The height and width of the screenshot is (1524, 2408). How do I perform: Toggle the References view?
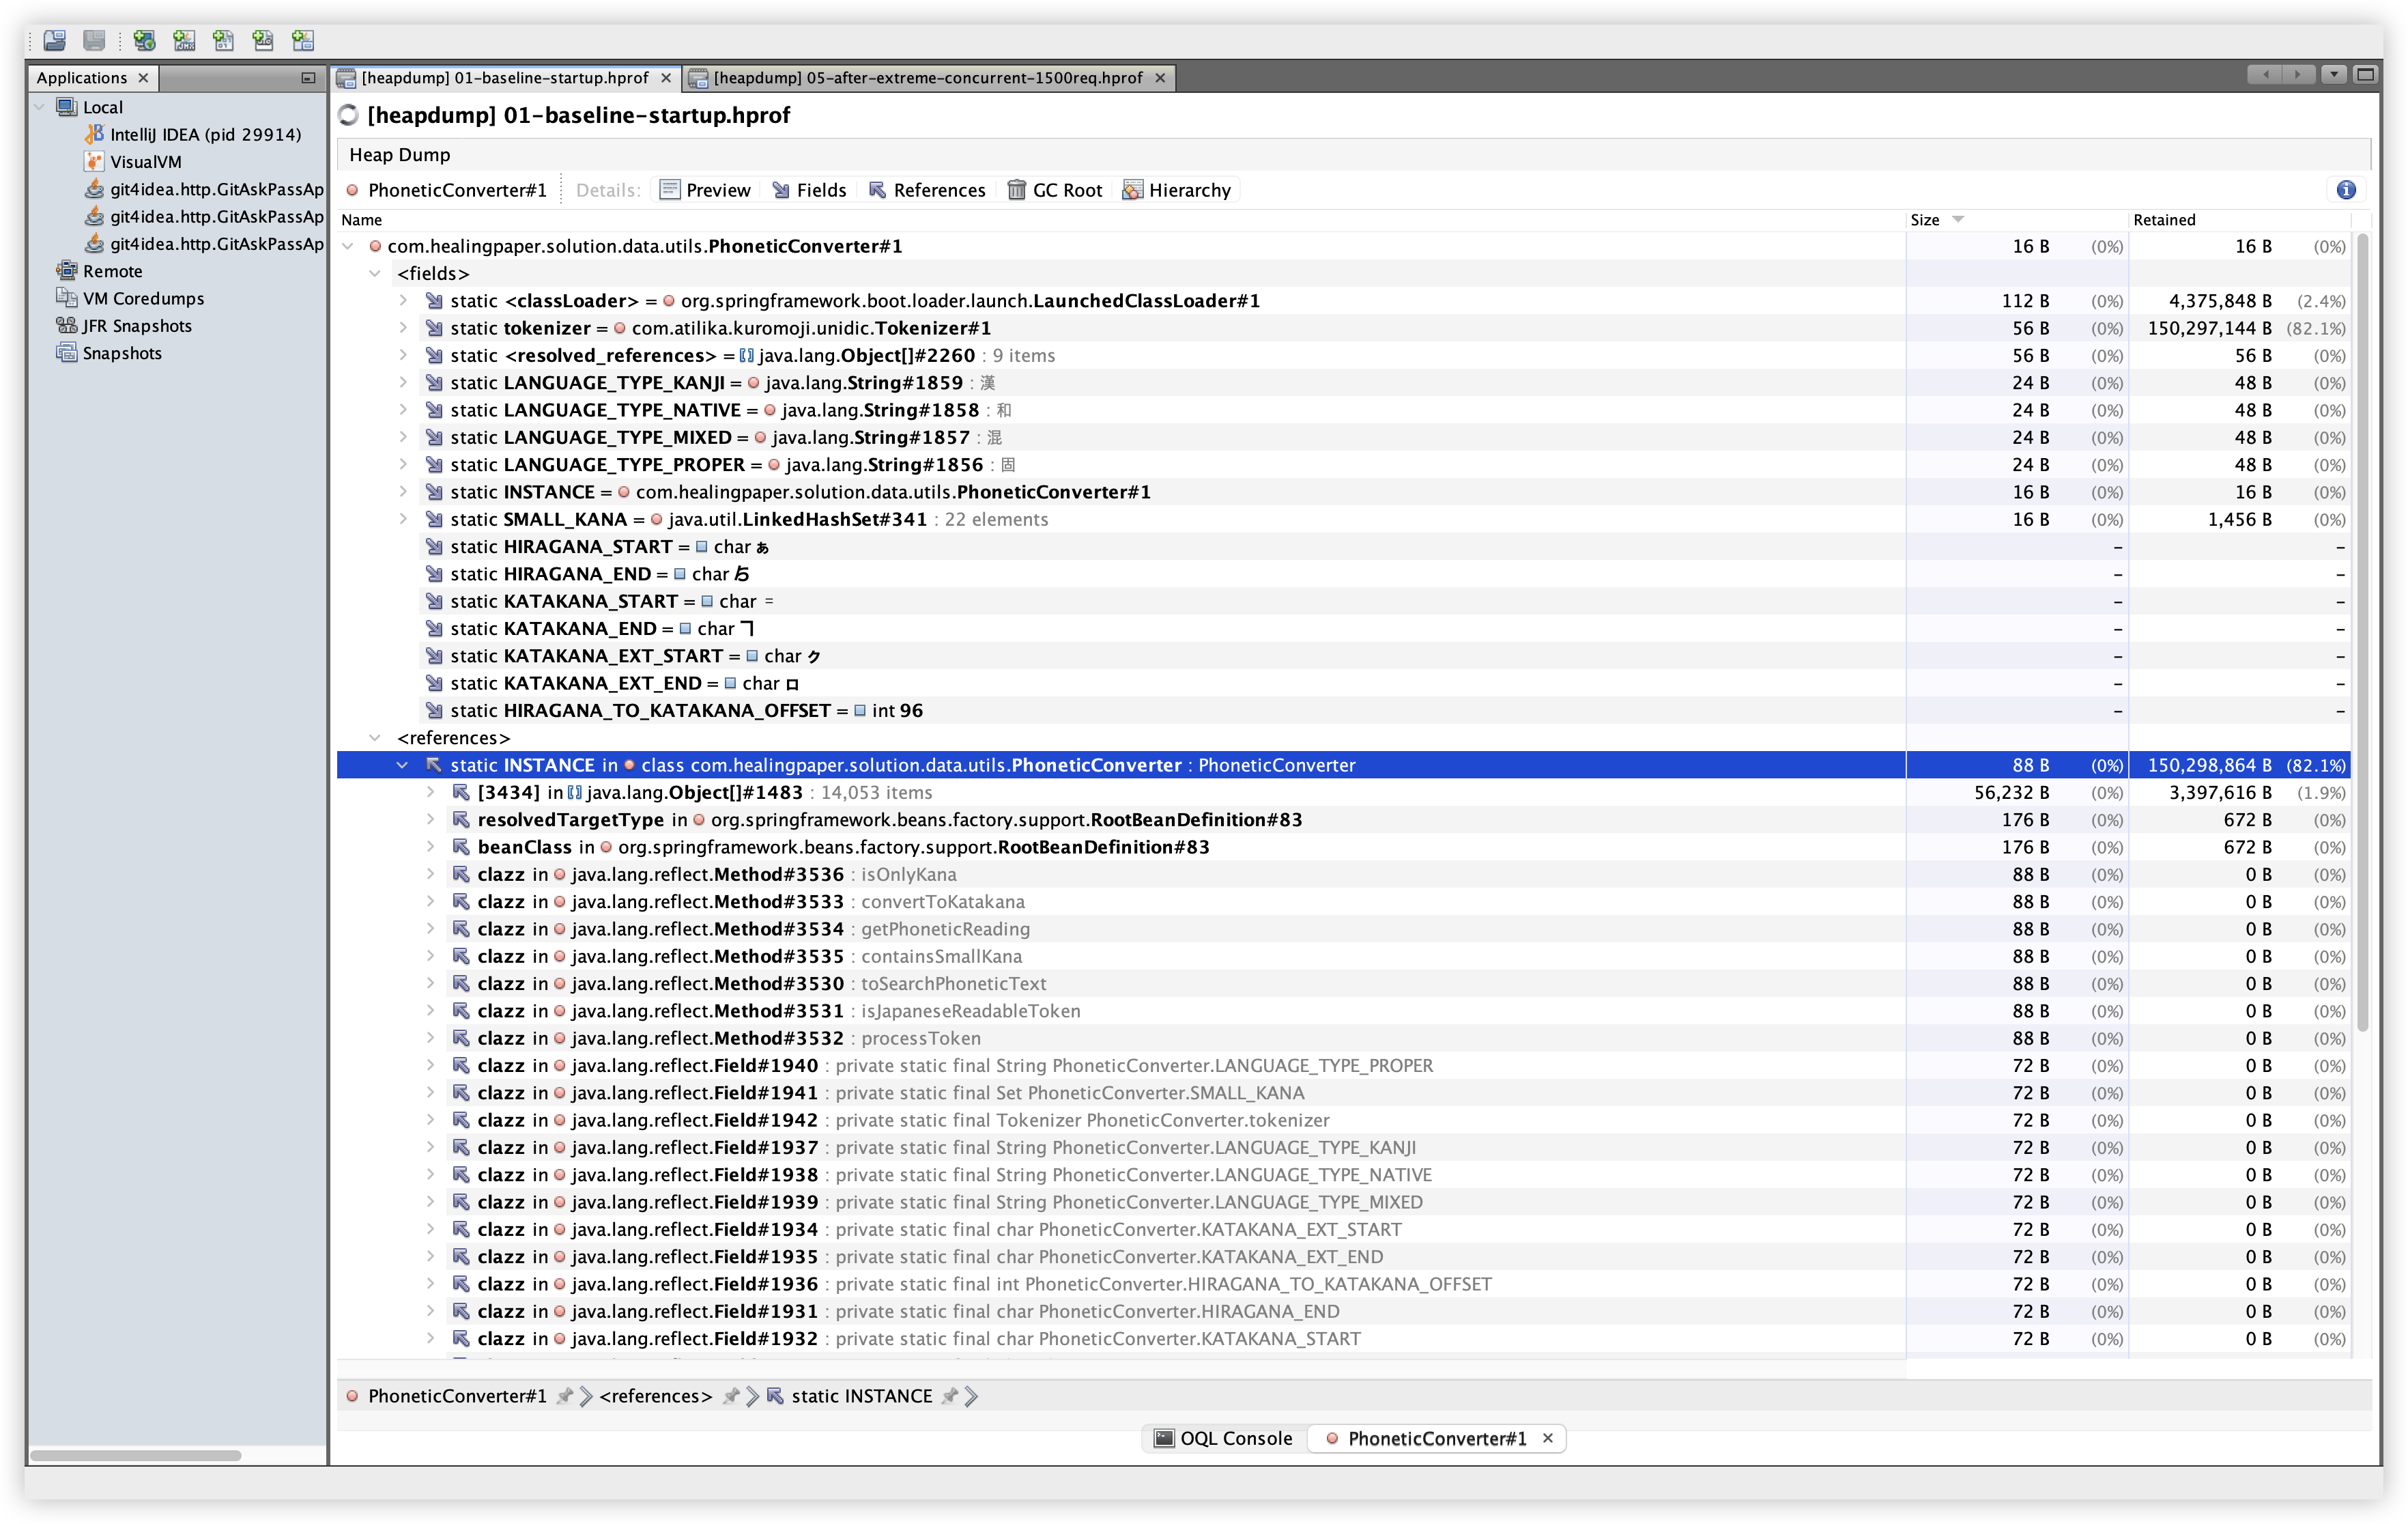[927, 189]
